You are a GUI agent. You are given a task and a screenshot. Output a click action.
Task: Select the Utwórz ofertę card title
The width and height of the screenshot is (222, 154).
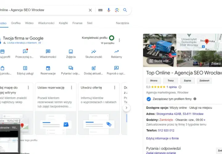coord(91,87)
